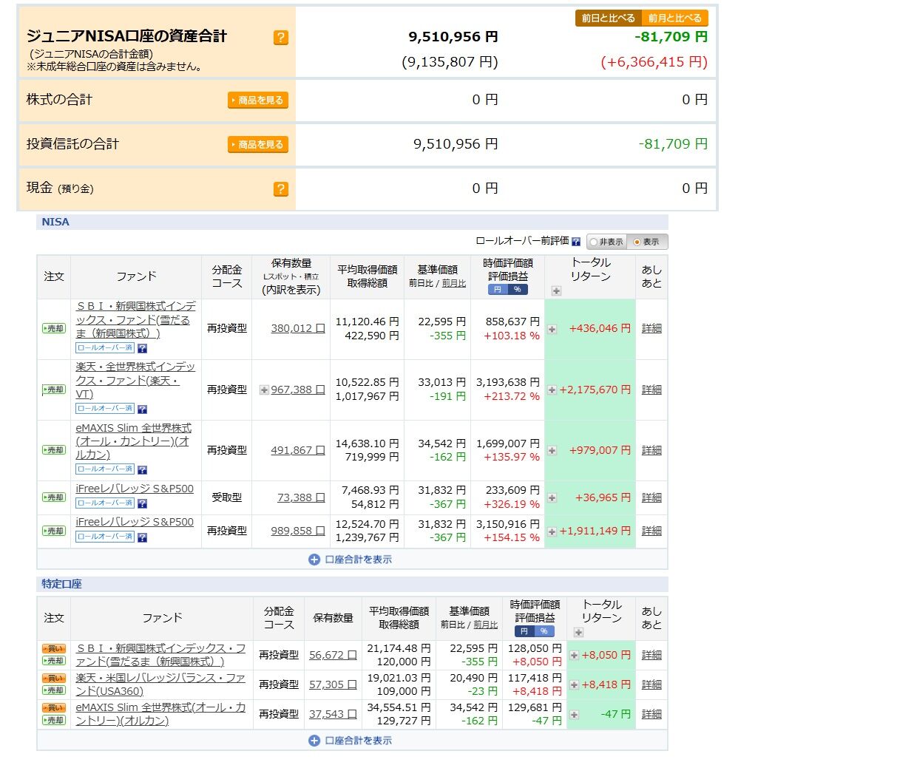Click 買い icon for 特定口座 eMAXIS Slim fund
Screen dimensions: 914x768
pyautogui.click(x=54, y=708)
